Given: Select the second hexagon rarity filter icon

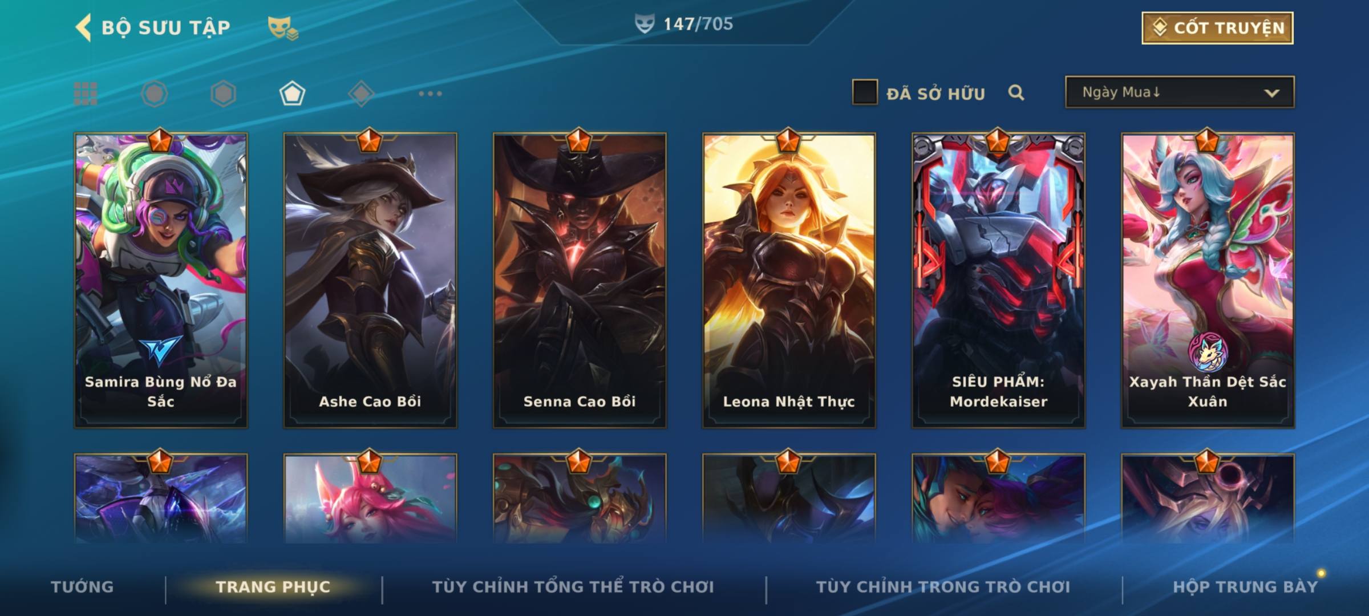Looking at the screenshot, I should 223,94.
